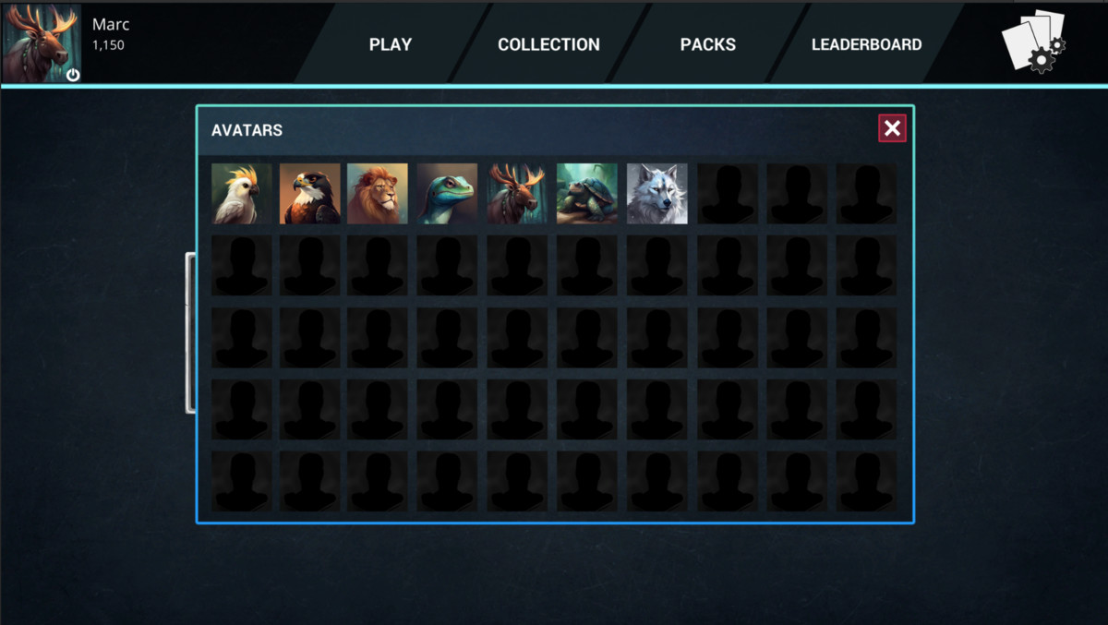View the Leaderboard tab
The width and height of the screenshot is (1108, 625).
pos(866,44)
